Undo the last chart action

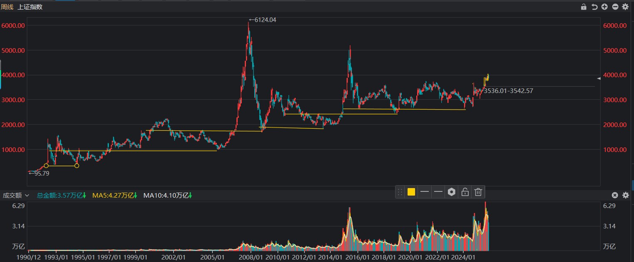pyautogui.click(x=594, y=7)
